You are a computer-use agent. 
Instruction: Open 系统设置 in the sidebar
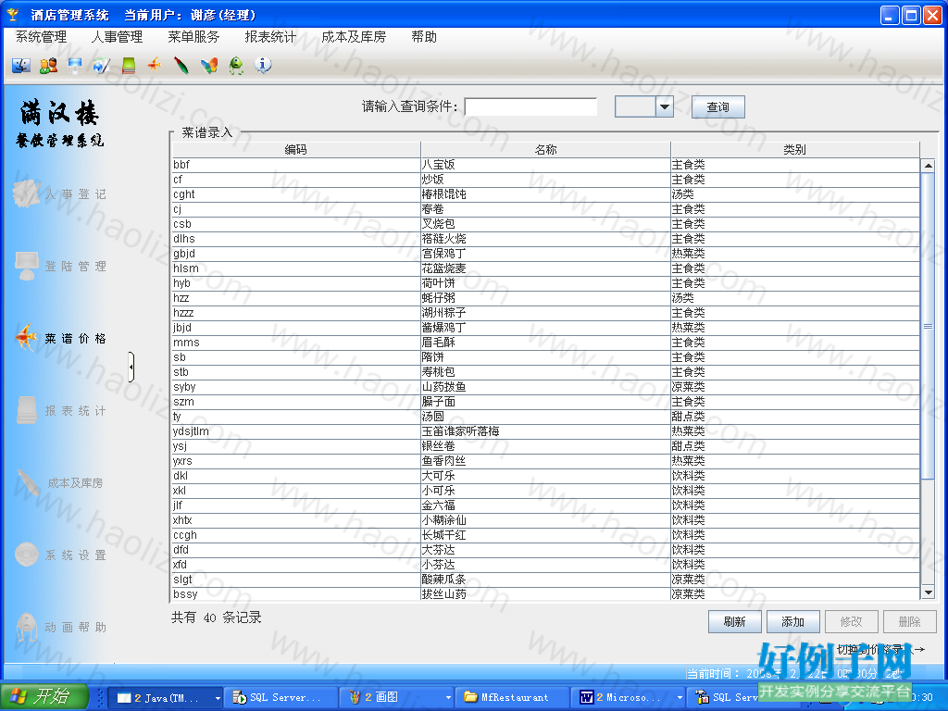60,555
